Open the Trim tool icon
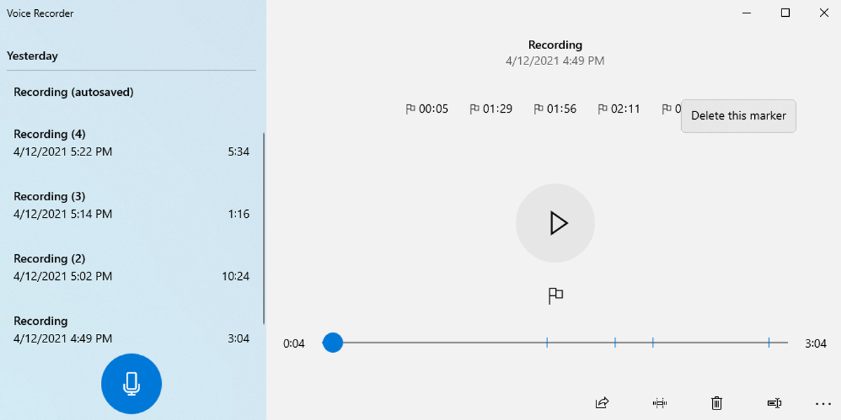The width and height of the screenshot is (841, 420). pyautogui.click(x=659, y=404)
